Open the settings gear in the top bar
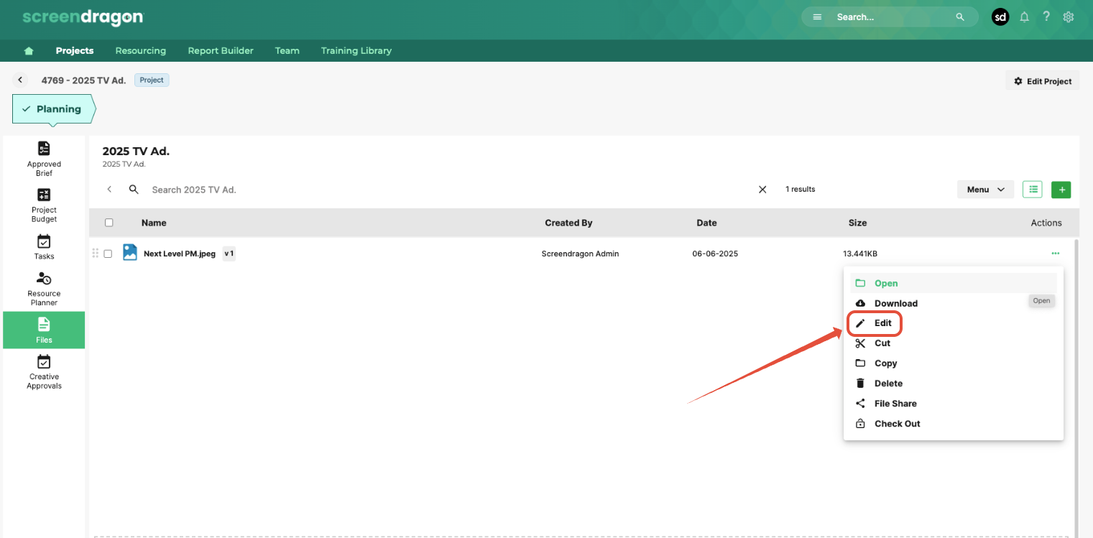Image resolution: width=1093 pixels, height=538 pixels. (x=1069, y=17)
